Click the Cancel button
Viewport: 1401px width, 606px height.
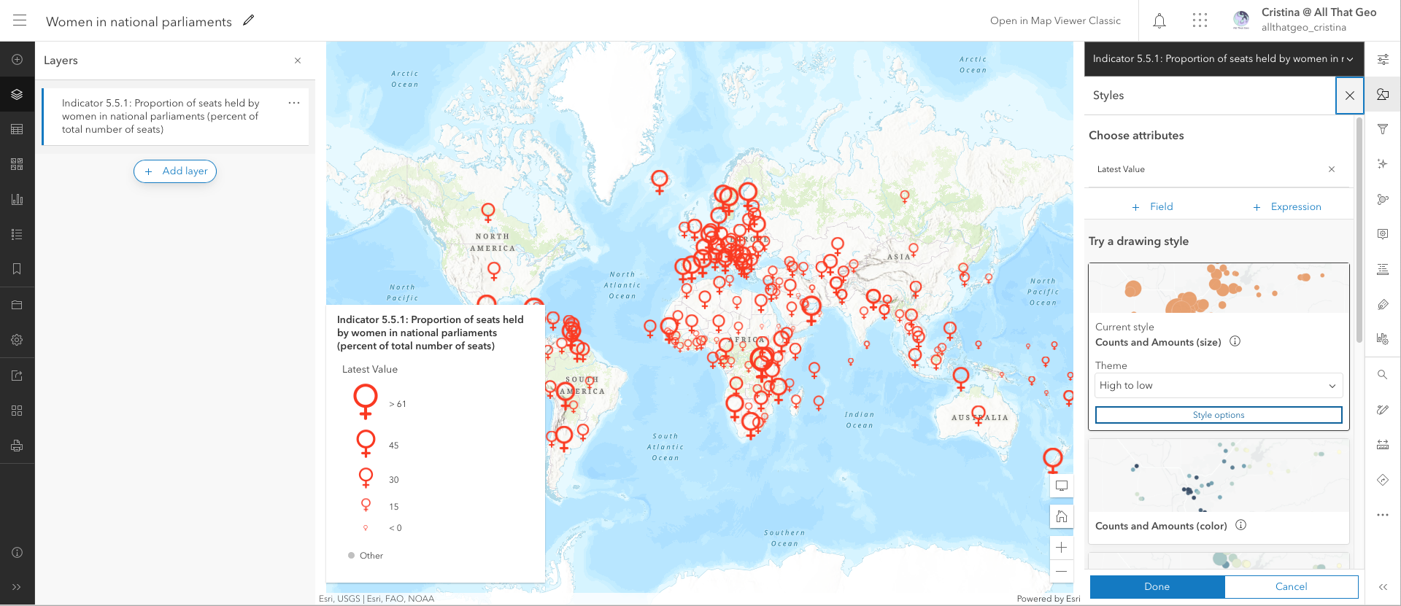(x=1292, y=586)
